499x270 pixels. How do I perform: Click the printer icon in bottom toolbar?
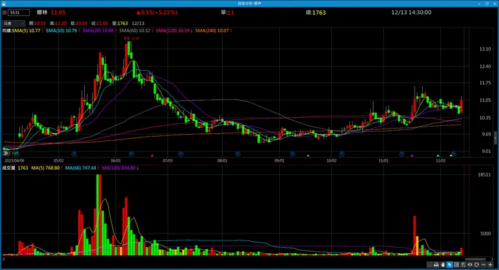click(436, 265)
